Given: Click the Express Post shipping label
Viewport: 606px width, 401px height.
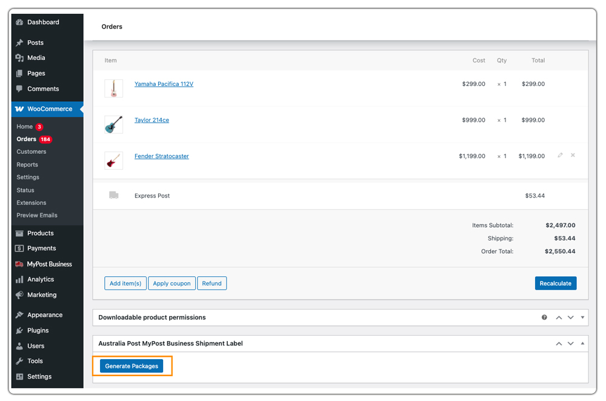Looking at the screenshot, I should 152,196.
